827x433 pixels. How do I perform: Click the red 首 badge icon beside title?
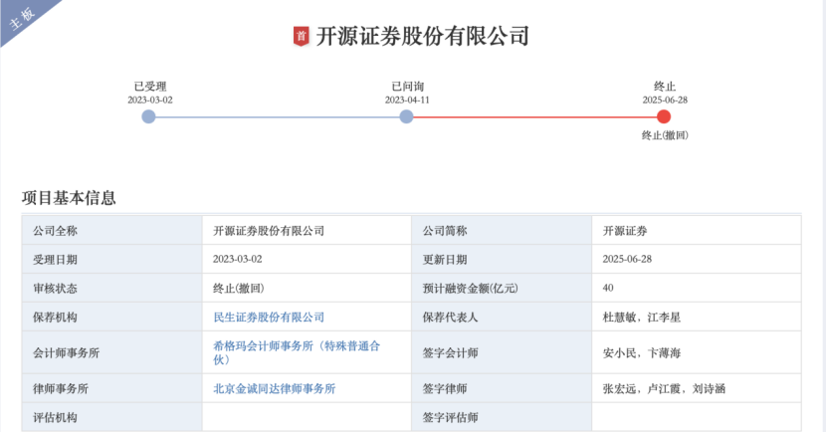tap(302, 37)
